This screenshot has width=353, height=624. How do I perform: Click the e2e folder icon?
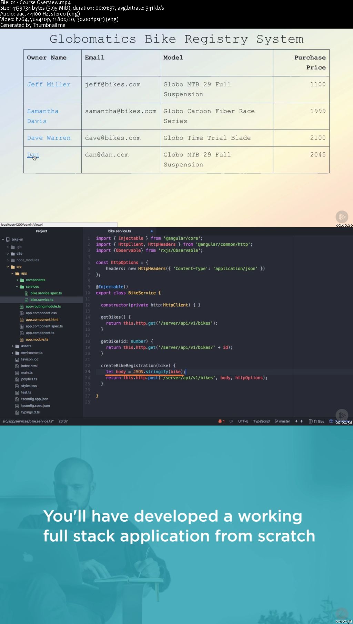pos(12,254)
